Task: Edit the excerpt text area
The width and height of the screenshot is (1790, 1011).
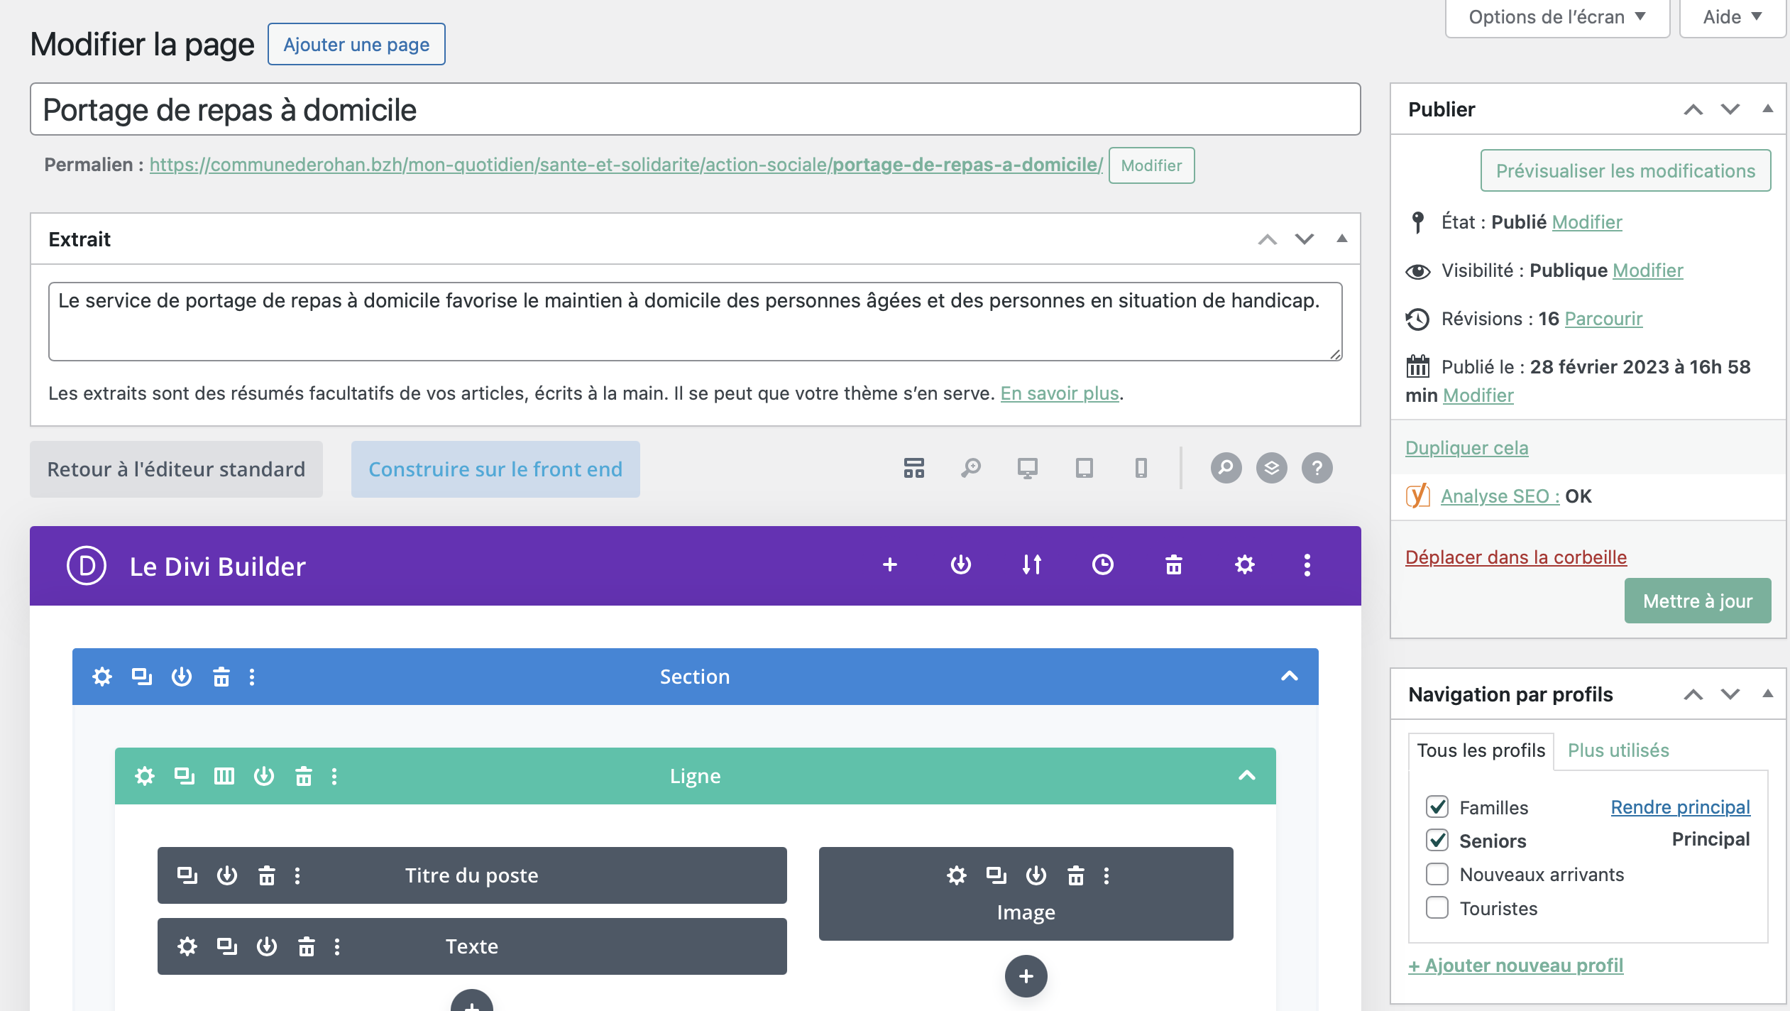Action: pyautogui.click(x=694, y=321)
